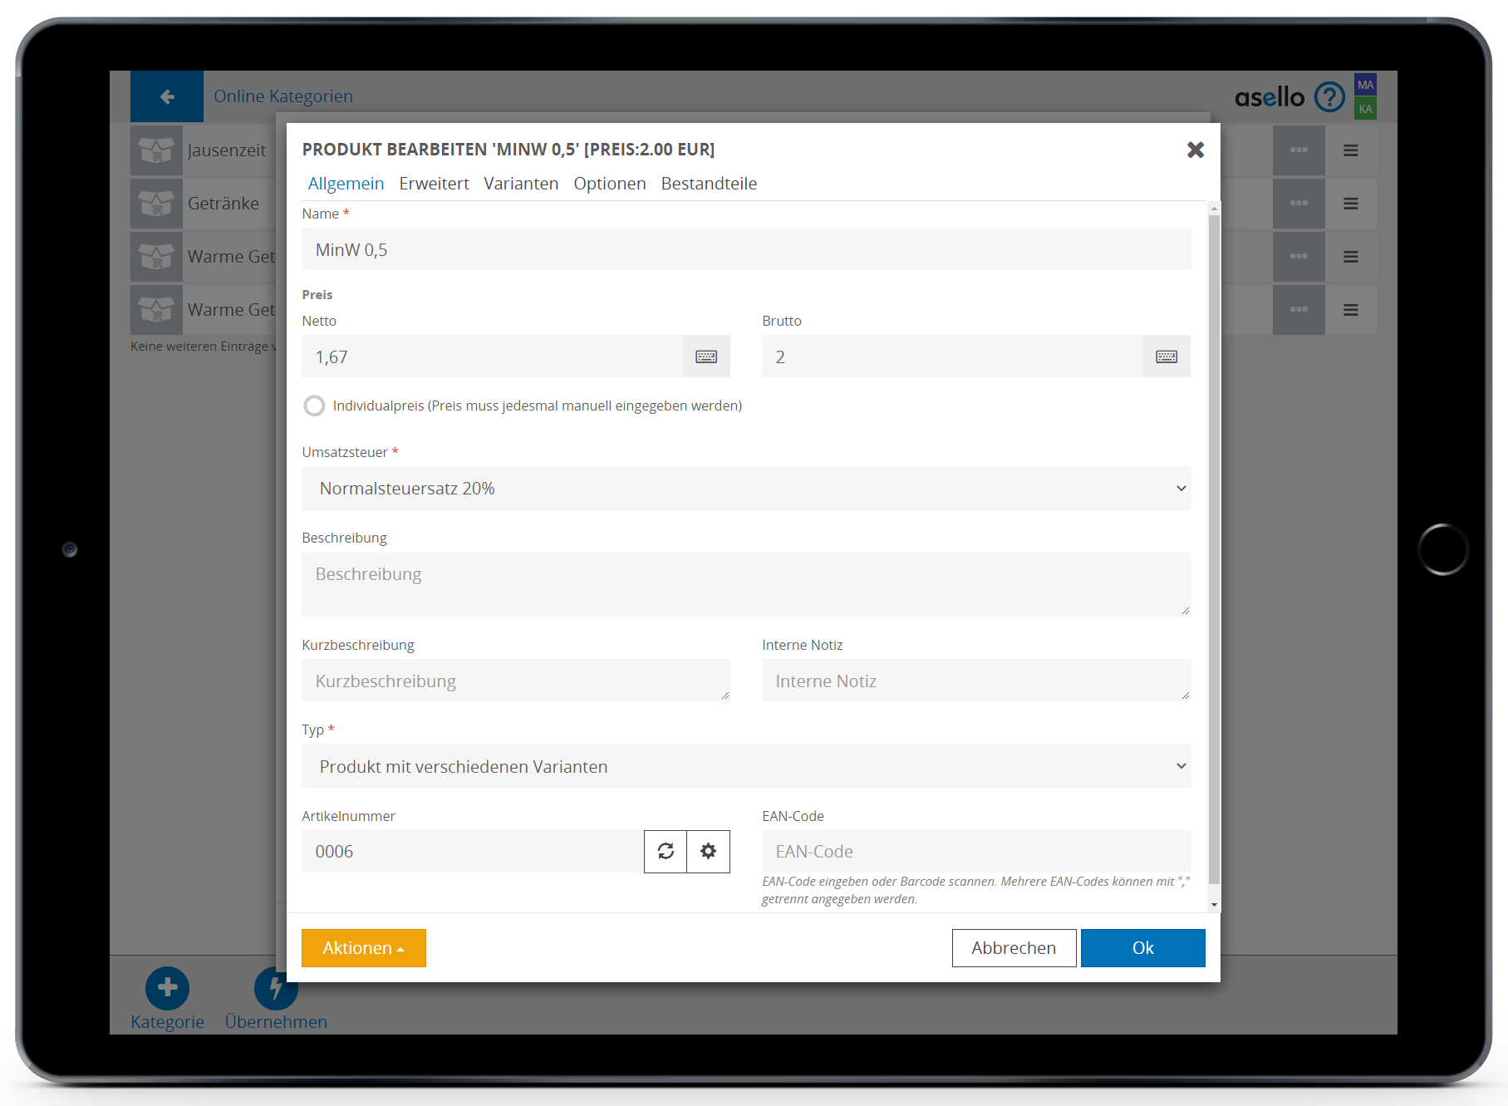This screenshot has height=1106, width=1508.
Task: Confirm with the Ok button
Action: (x=1142, y=948)
